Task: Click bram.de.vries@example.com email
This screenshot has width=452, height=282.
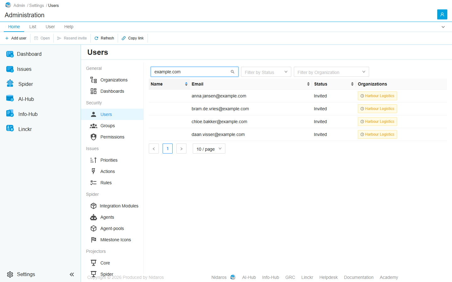Action: [x=220, y=109]
